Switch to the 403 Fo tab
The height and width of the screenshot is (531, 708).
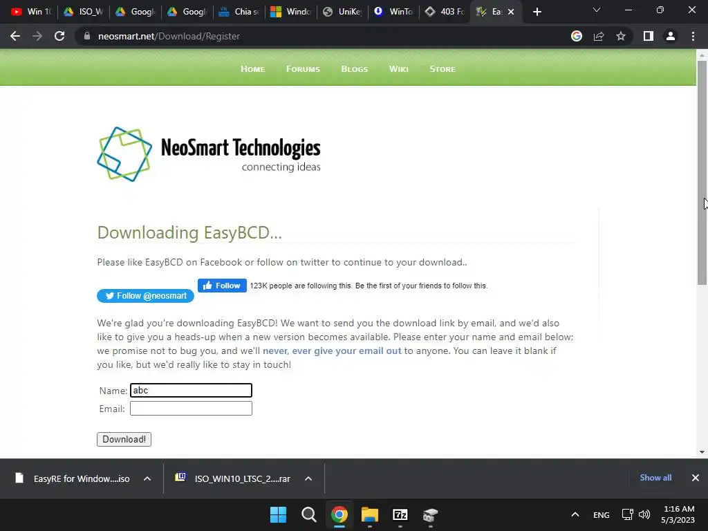446,12
